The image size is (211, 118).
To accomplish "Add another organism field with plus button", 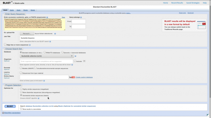I will pos(84,61).
